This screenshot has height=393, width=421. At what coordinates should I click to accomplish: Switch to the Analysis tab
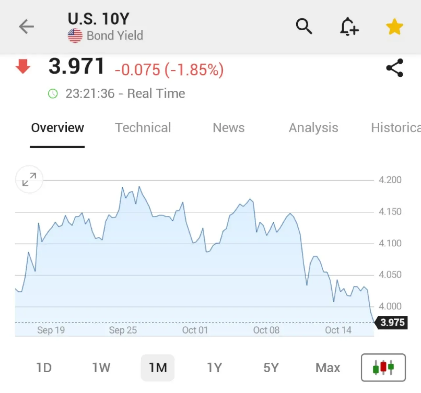[x=313, y=128]
